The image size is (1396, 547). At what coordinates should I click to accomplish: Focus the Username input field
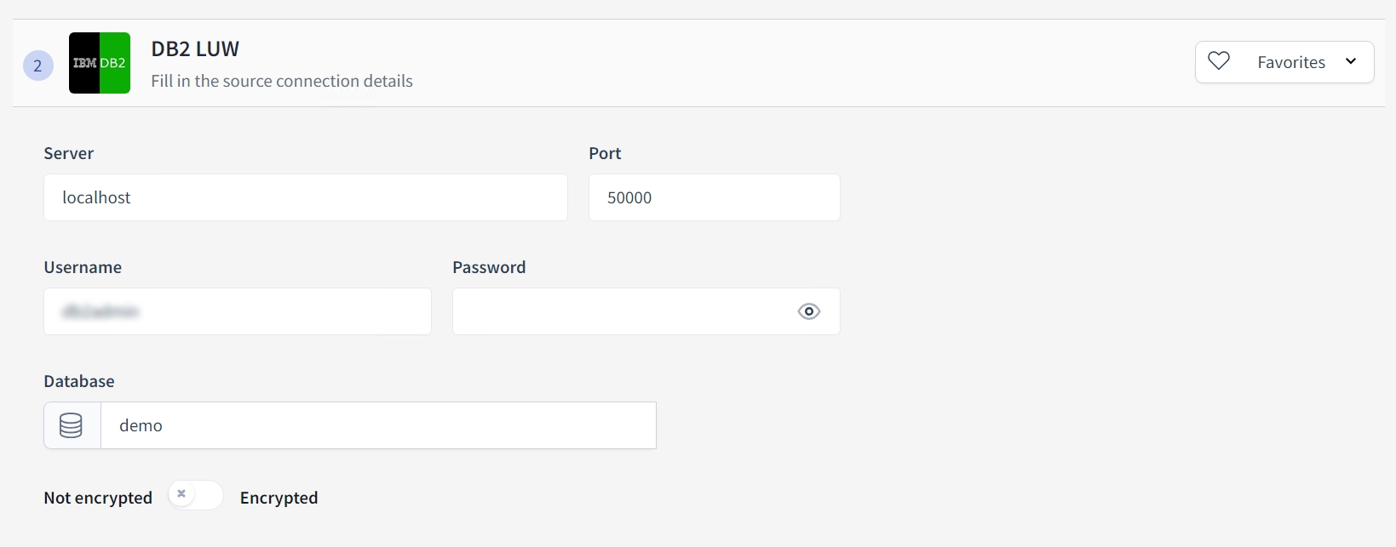point(237,311)
